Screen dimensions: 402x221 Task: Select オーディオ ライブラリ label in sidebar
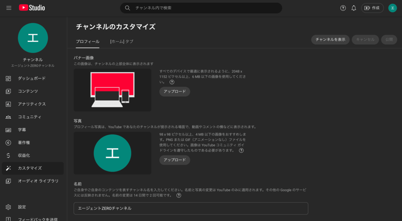pyautogui.click(x=38, y=181)
